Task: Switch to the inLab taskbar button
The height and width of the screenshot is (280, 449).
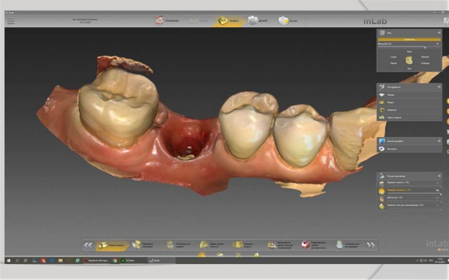Action: tap(161, 261)
